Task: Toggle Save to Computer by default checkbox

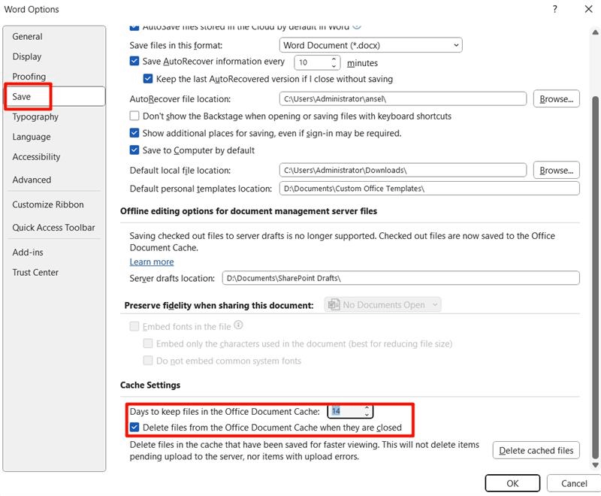Action: coord(134,150)
